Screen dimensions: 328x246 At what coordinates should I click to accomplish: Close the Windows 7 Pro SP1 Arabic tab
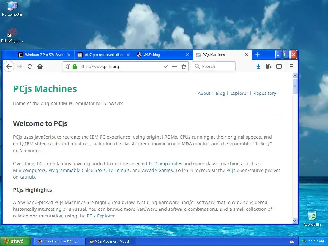click(69, 55)
